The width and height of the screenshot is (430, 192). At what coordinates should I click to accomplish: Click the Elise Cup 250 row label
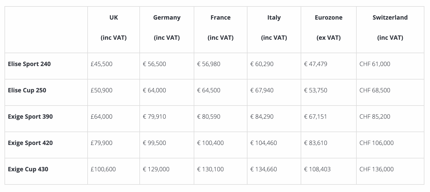[x=27, y=90]
